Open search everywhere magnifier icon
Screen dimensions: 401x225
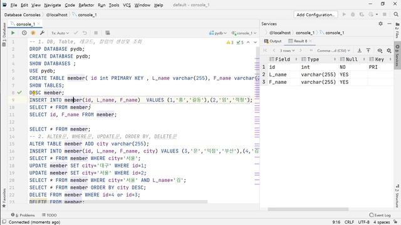click(x=395, y=14)
